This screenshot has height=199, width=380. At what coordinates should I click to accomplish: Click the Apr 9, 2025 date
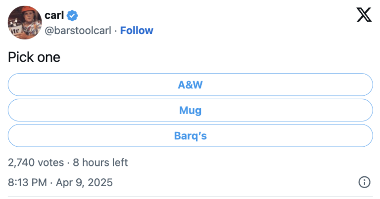pos(84,182)
